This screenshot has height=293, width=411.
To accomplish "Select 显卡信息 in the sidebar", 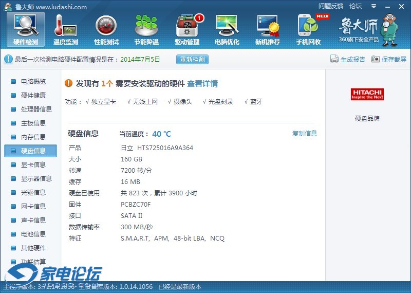I will [33, 164].
